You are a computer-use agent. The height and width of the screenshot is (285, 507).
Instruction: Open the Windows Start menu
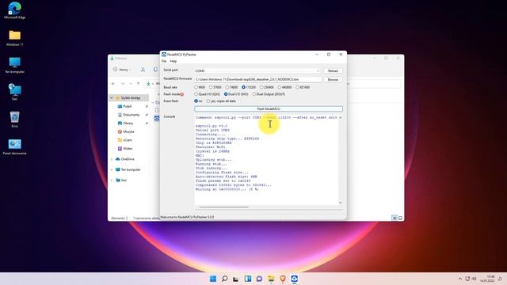point(213,279)
